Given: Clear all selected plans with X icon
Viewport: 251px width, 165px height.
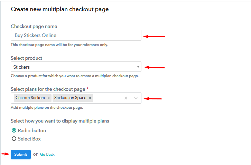Looking at the screenshot, I should 126,98.
